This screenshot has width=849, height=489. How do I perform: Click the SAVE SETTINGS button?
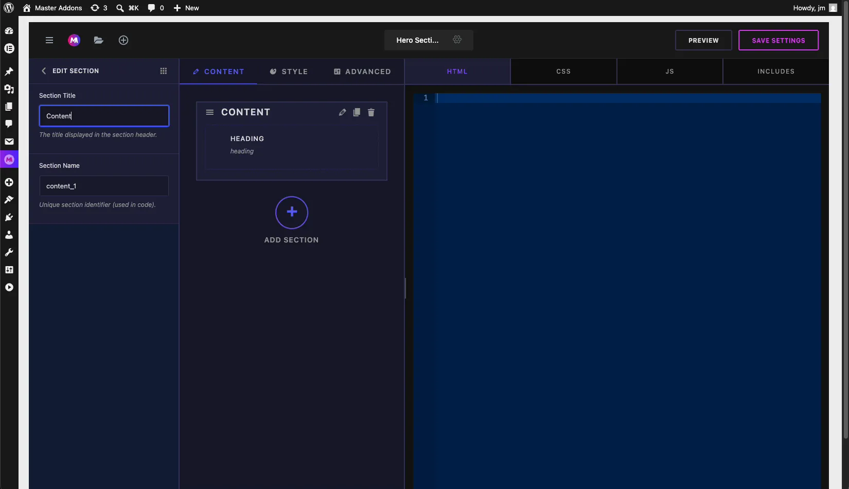779,40
